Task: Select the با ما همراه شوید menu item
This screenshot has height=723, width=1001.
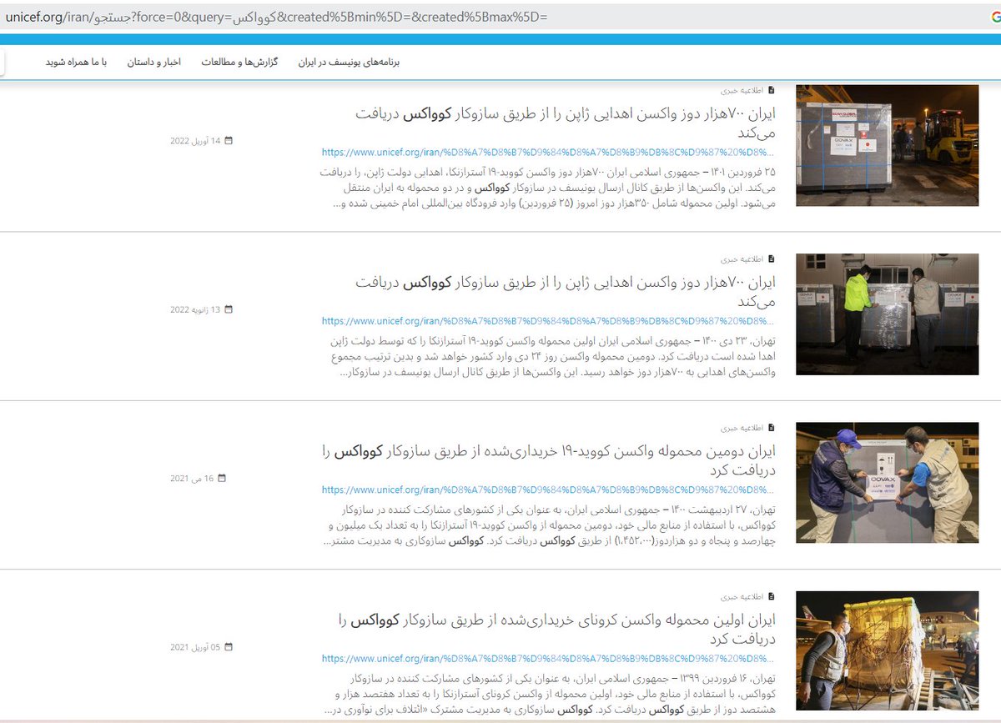Action: [x=76, y=63]
